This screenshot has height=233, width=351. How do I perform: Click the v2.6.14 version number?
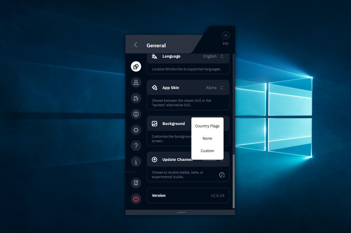tap(218, 195)
